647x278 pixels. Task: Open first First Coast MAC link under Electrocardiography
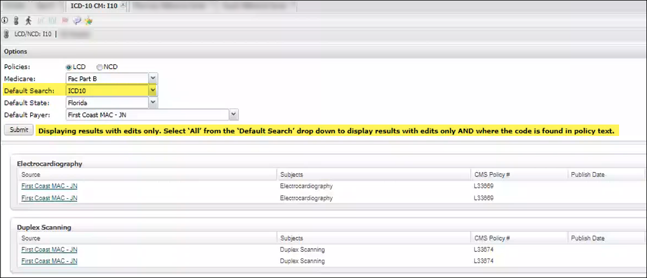pyautogui.click(x=49, y=186)
